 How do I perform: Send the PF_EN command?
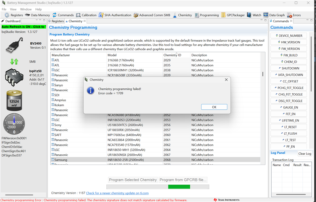point(289,146)
